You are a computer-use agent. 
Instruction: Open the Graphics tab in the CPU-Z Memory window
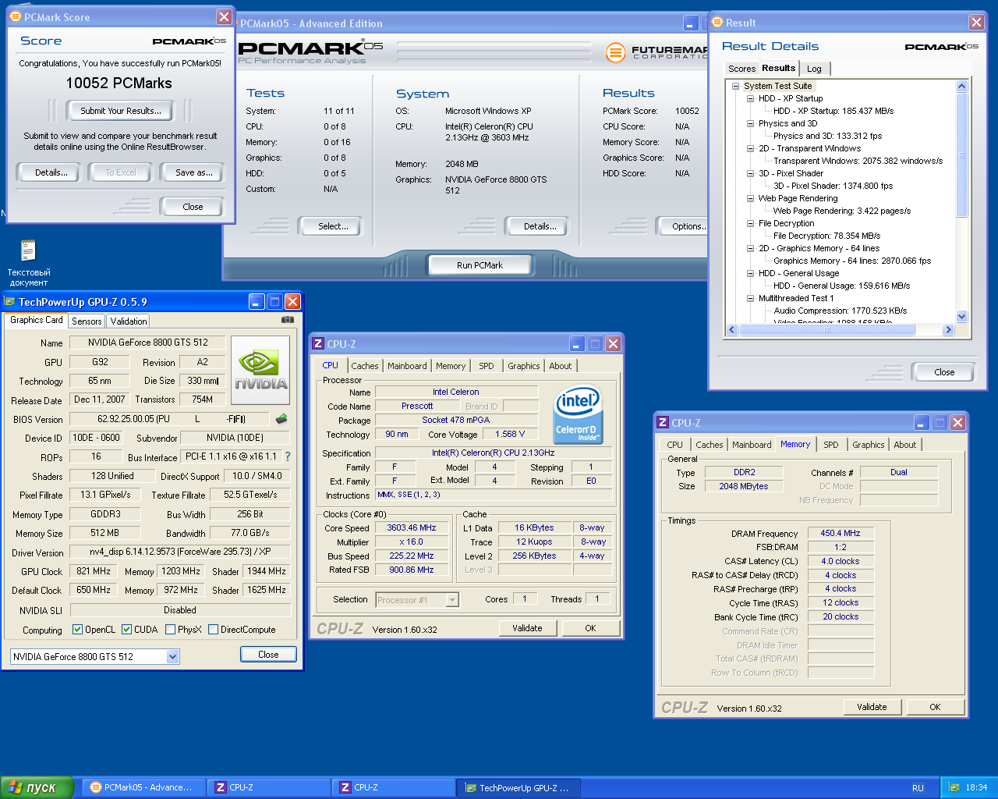click(868, 445)
